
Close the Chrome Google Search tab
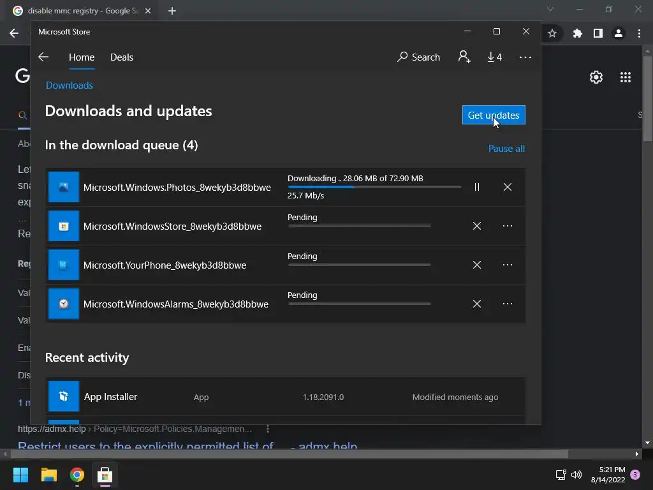coord(148,11)
